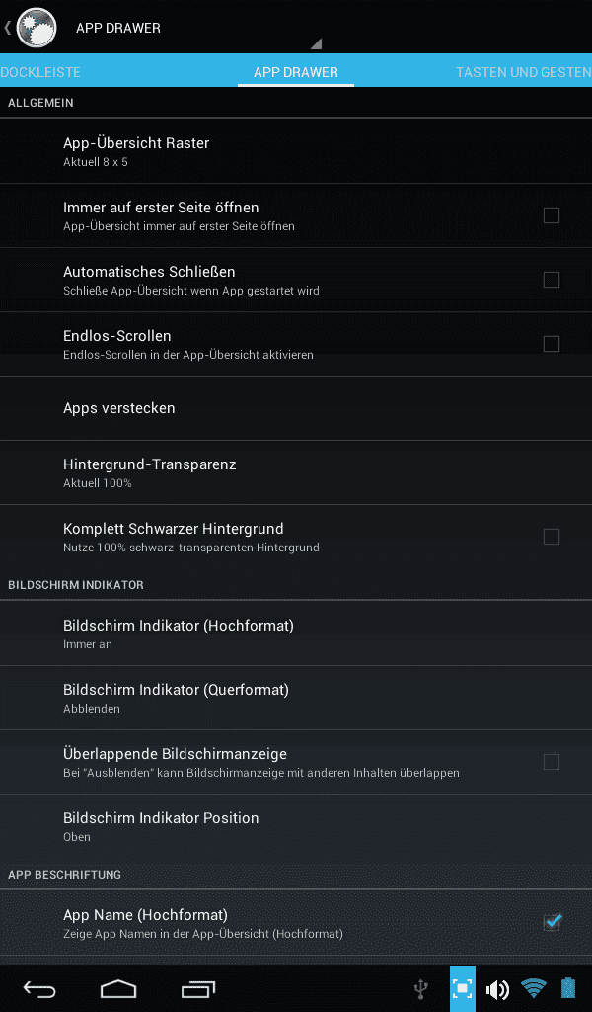The image size is (592, 1012).
Task: Enable Immer auf erster Seite öffnen checkbox
Action: click(552, 215)
